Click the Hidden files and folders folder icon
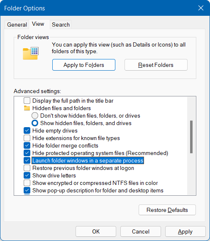The width and height of the screenshot is (210, 241). coord(27,108)
